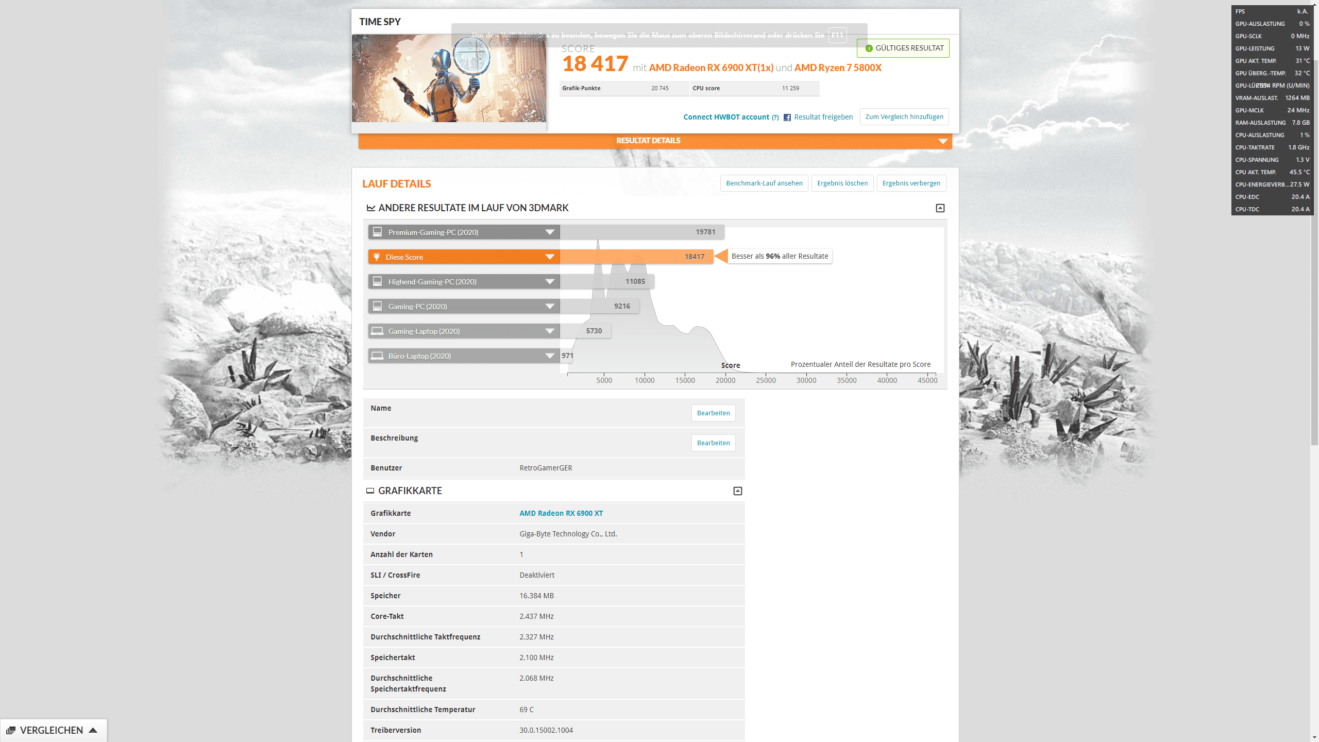This screenshot has height=742, width=1319.
Task: Click the Grafik-Punkte 20 745 value
Action: click(x=659, y=89)
